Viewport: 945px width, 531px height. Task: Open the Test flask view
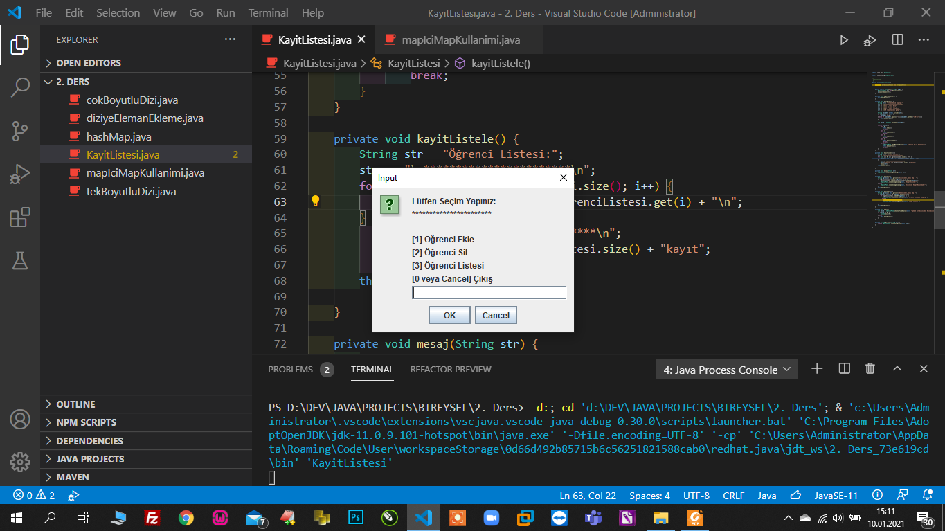tap(20, 261)
